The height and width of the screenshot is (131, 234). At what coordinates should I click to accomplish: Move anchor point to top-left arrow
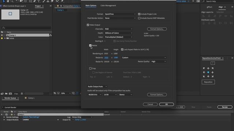[204, 68]
